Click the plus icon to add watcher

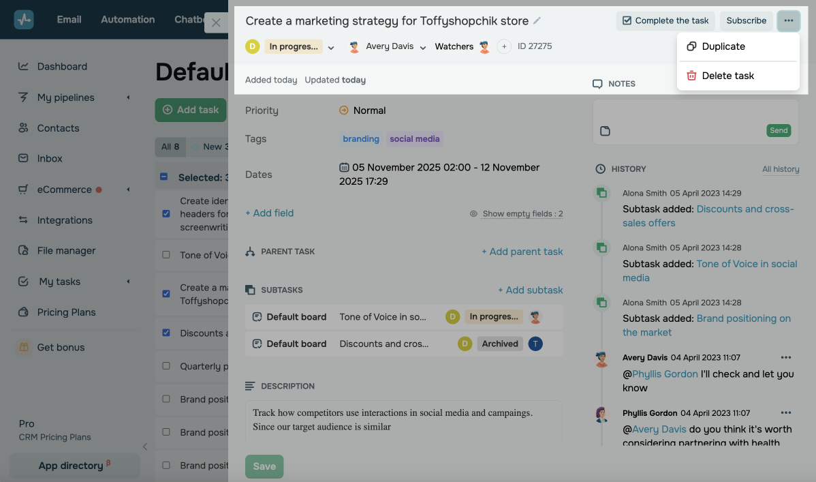coord(504,47)
